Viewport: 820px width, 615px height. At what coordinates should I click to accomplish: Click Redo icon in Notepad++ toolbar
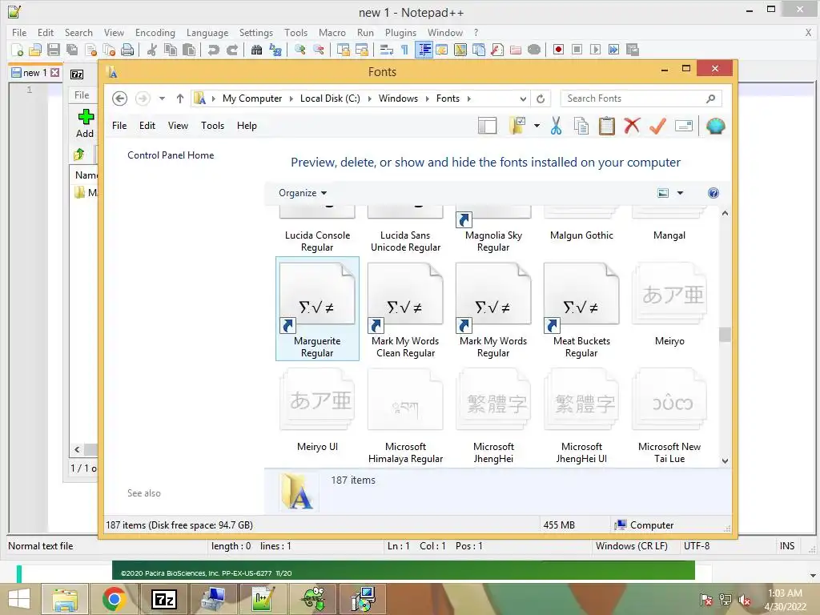[232, 50]
